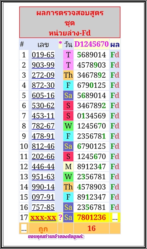This screenshot has height=249, width=147.
Task: Click the W day cell in row 8
Action: (x=68, y=126)
